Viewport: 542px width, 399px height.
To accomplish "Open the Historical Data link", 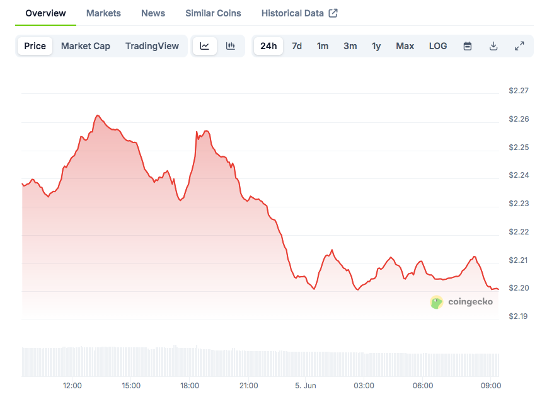I will [x=292, y=13].
